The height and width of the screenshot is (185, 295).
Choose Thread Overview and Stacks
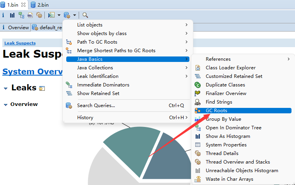238,162
